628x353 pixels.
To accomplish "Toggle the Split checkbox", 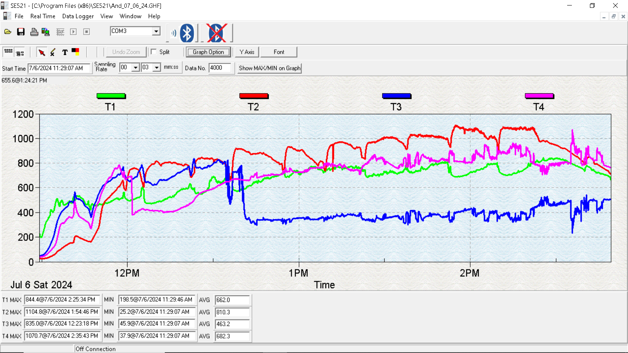I will [153, 52].
